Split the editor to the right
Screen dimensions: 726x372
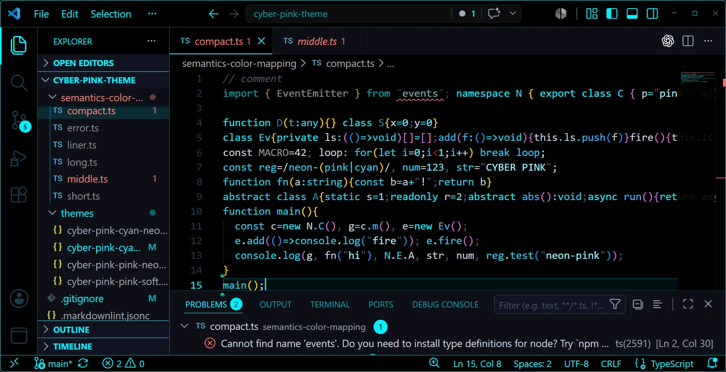(x=688, y=41)
